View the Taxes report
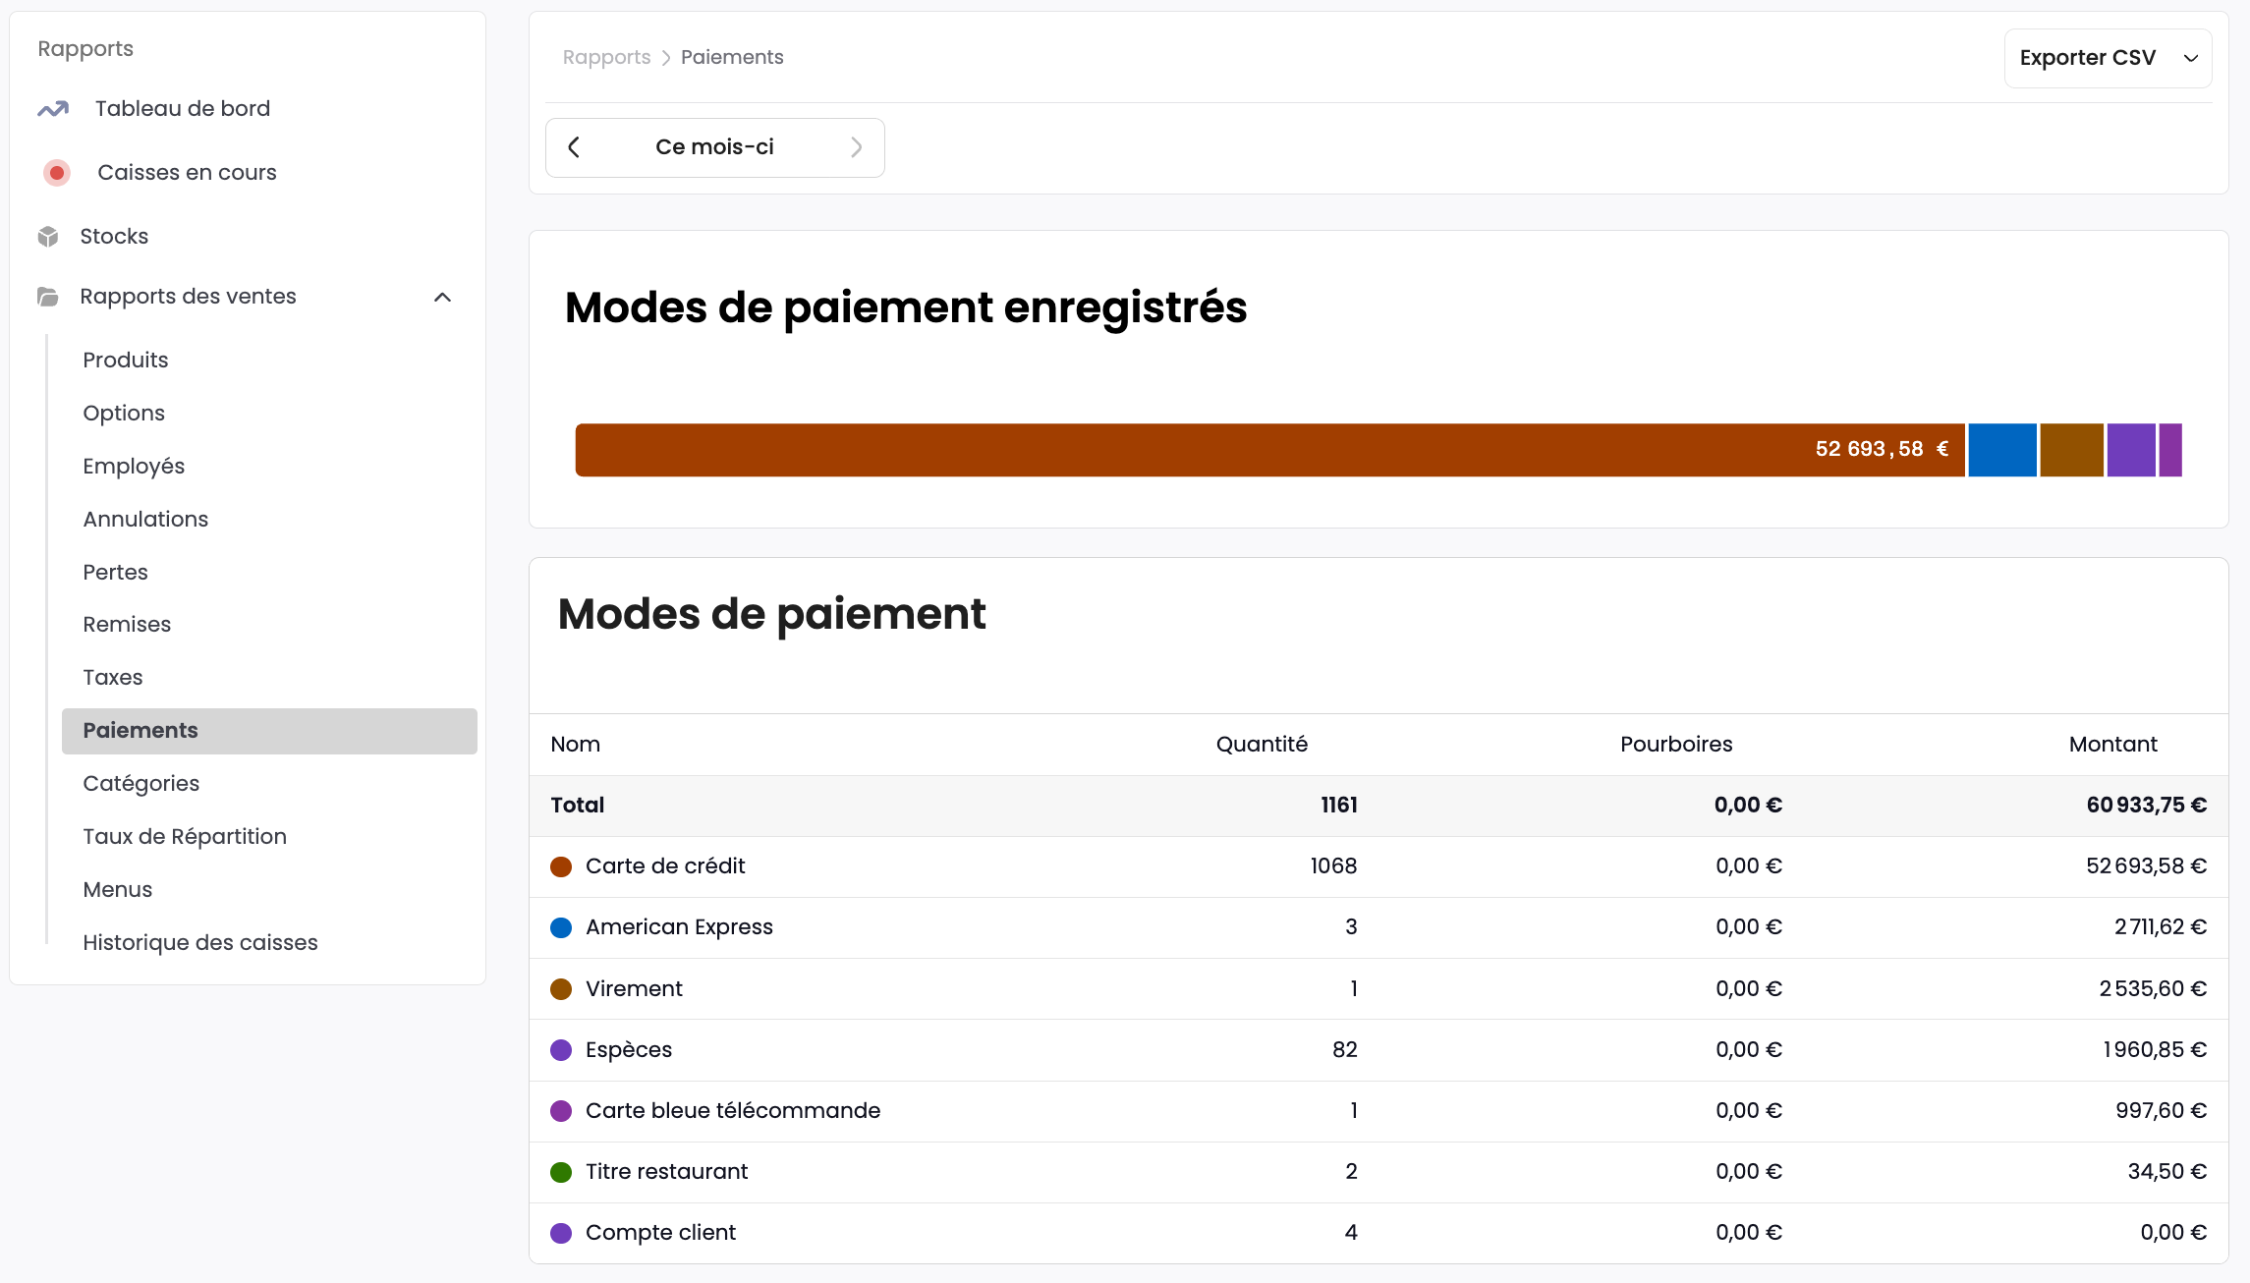 coord(112,677)
